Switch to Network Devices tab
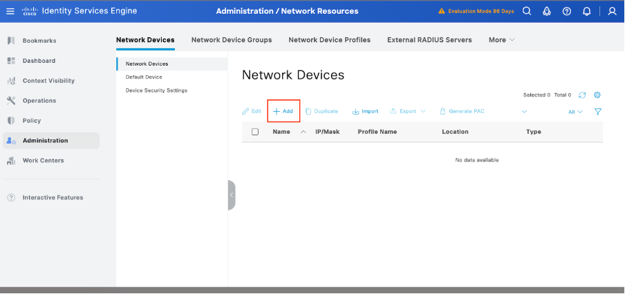This screenshot has height=294, width=625. [x=145, y=40]
